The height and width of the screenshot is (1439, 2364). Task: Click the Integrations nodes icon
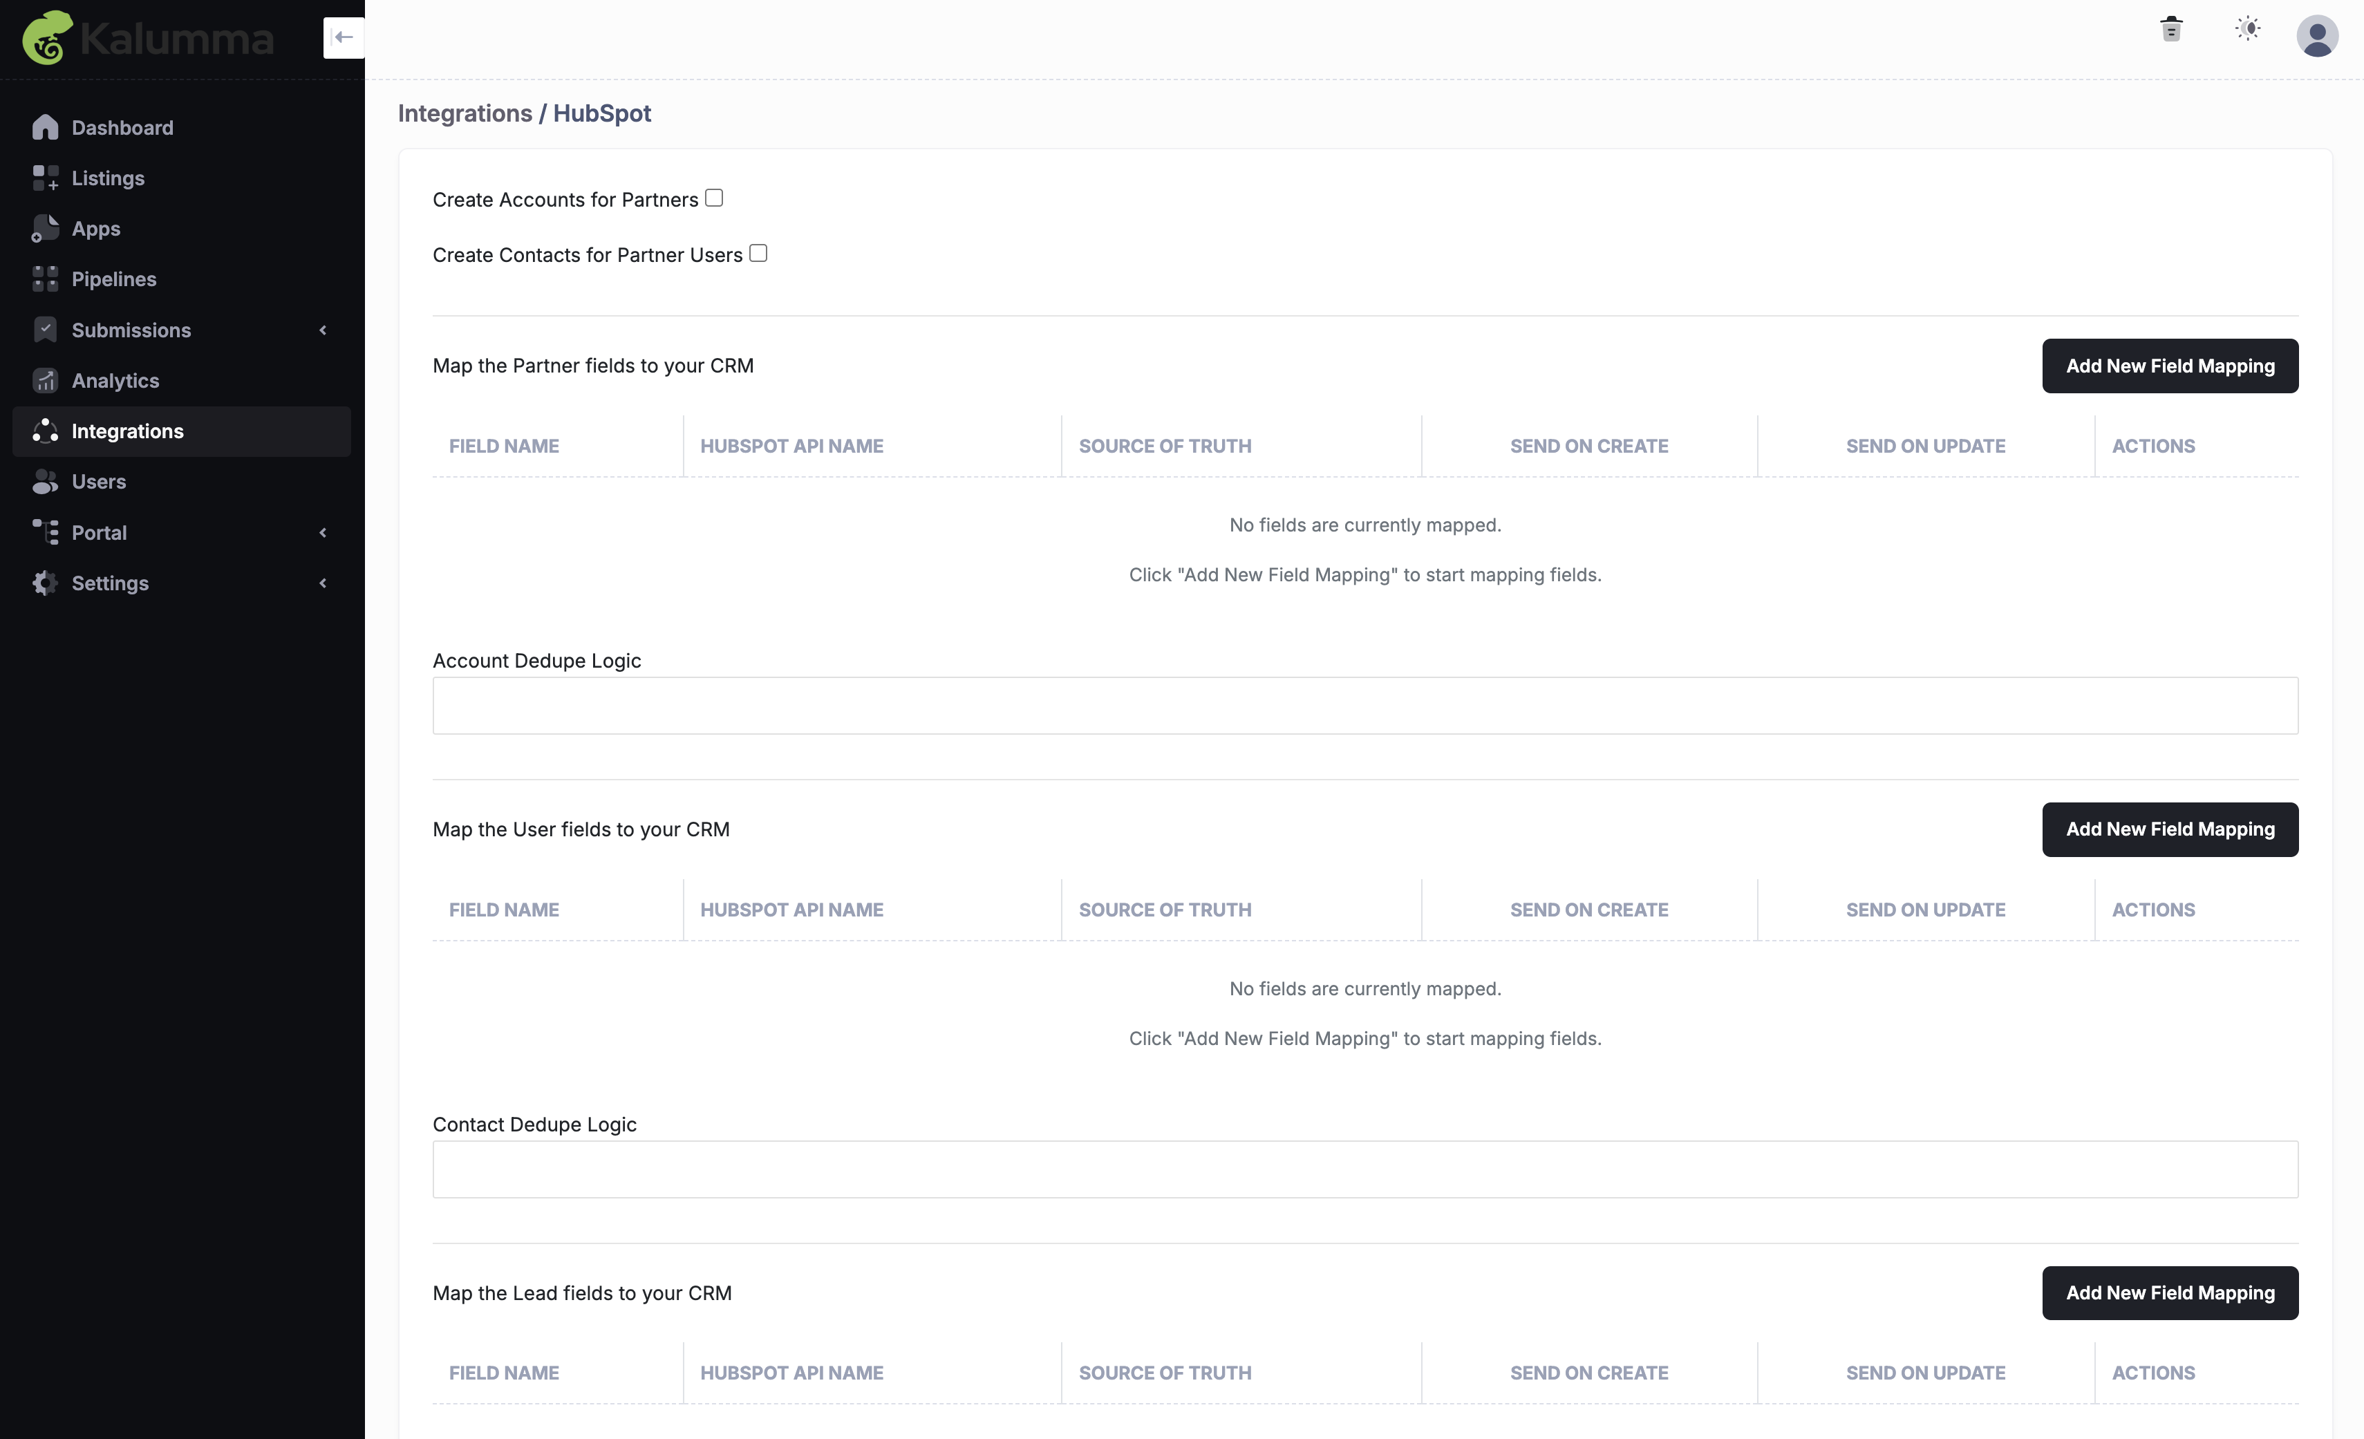point(45,432)
